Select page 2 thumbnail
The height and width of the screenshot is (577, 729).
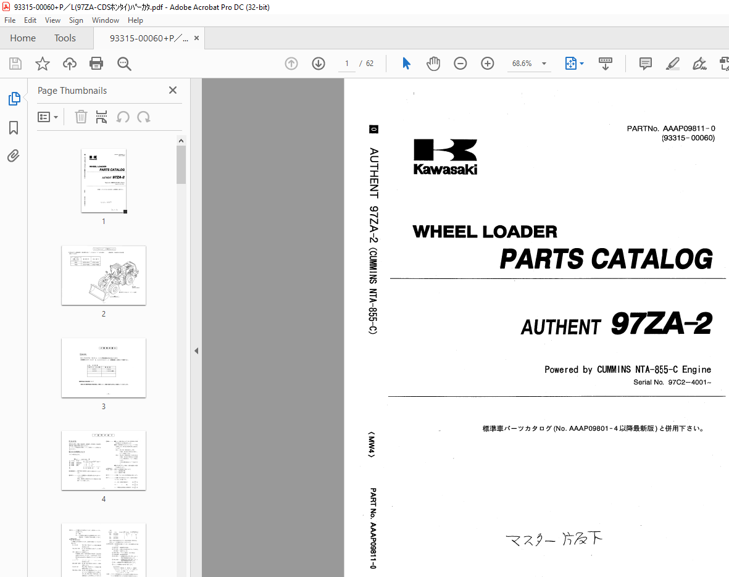pyautogui.click(x=104, y=275)
